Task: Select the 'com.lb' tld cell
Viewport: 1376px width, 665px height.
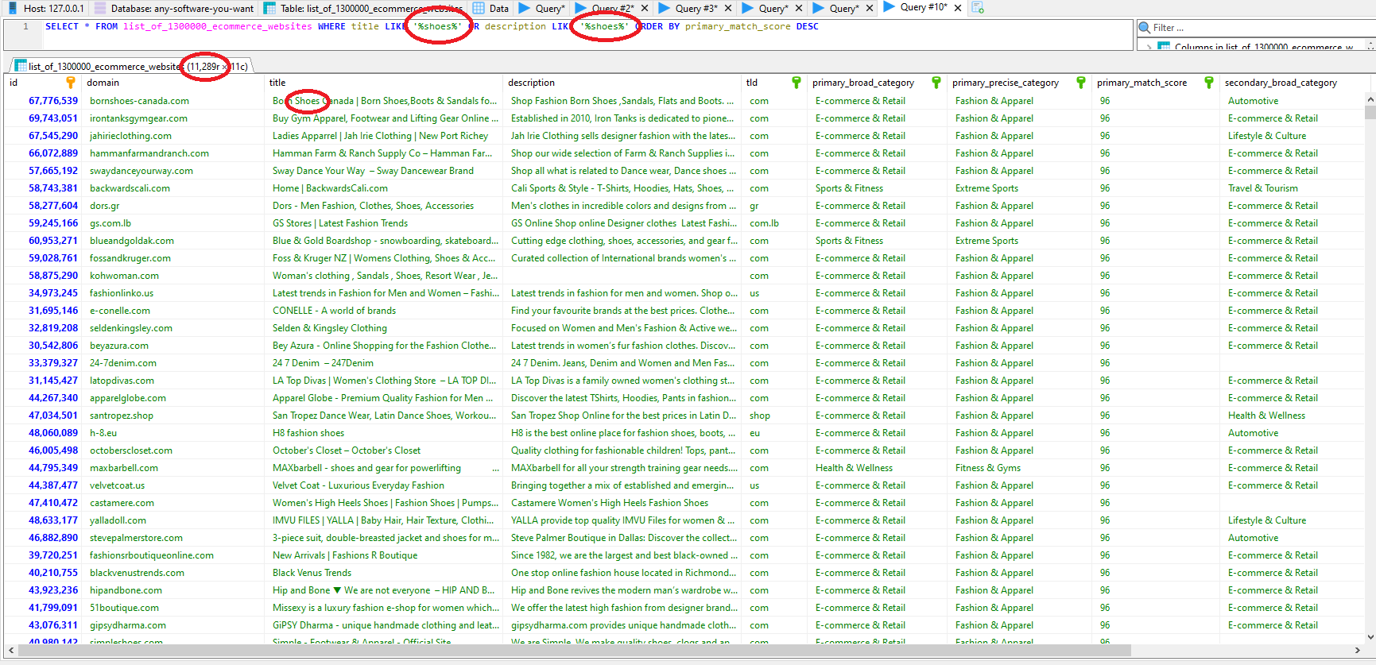Action: pos(774,223)
